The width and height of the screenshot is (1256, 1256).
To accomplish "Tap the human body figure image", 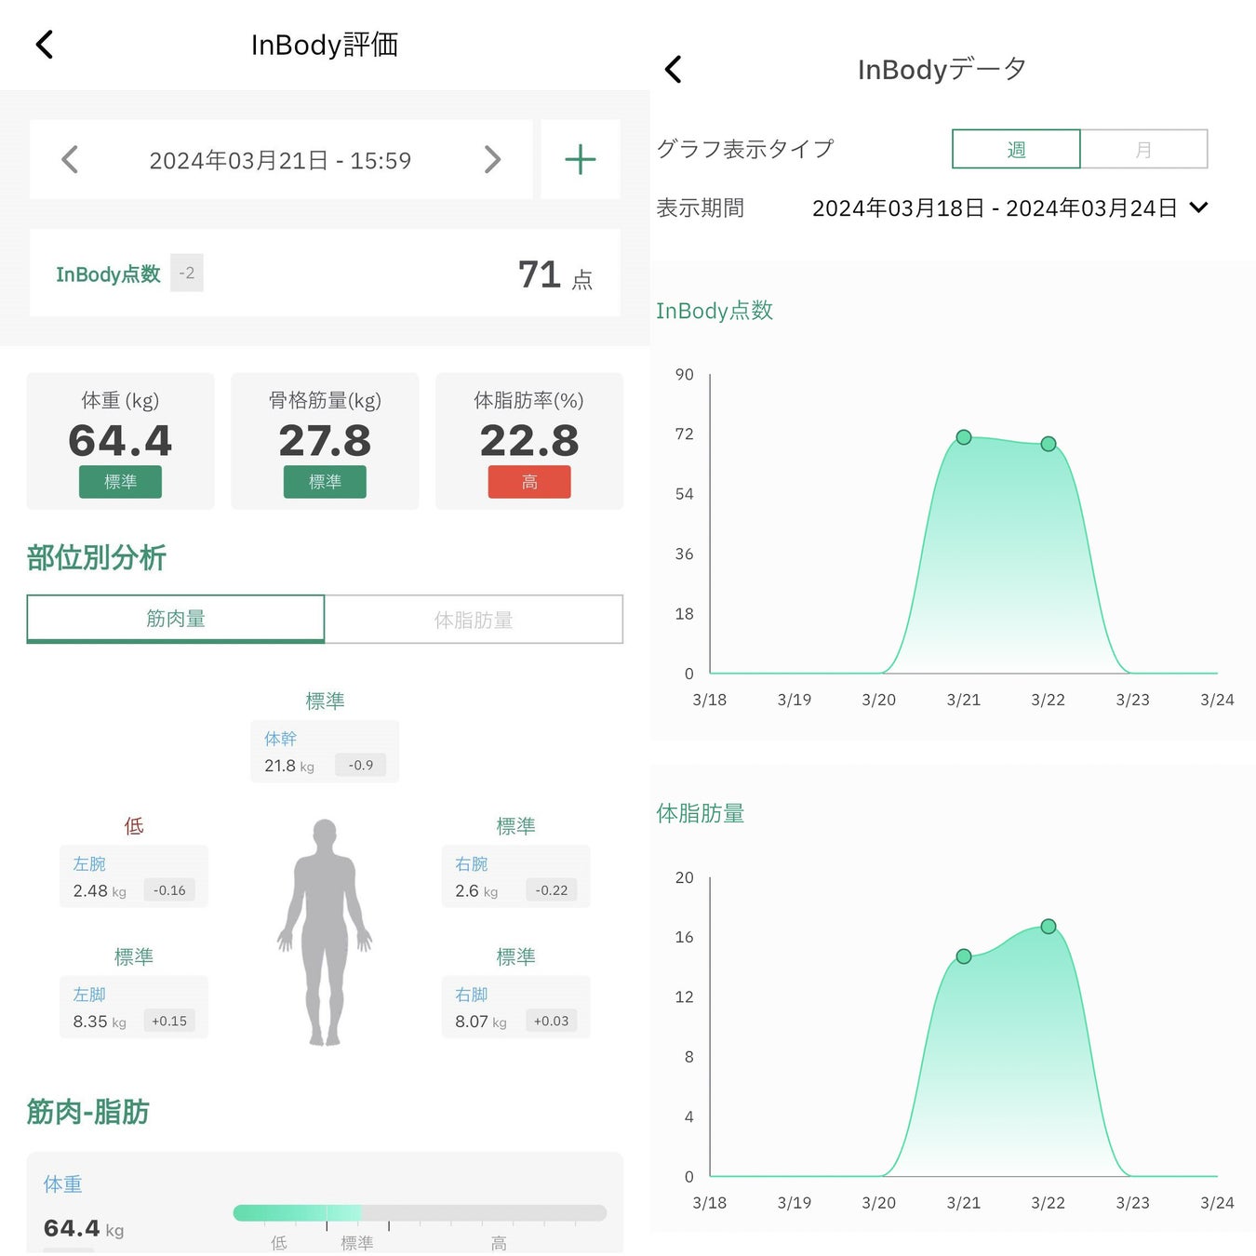I will pyautogui.click(x=325, y=932).
